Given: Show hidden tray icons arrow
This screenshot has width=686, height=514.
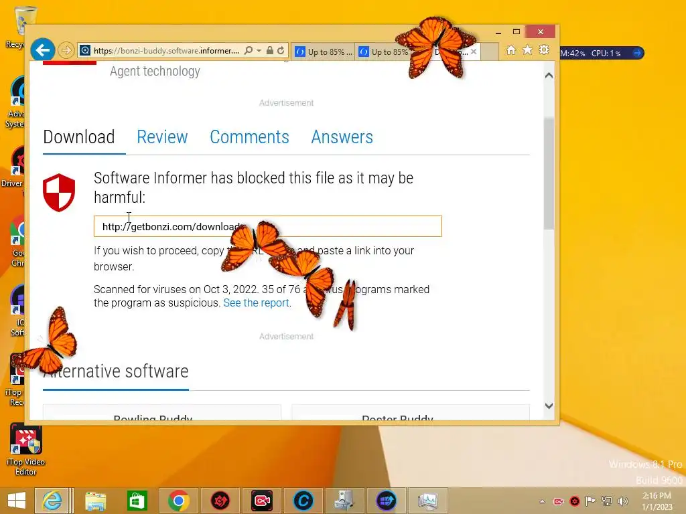Looking at the screenshot, I should point(543,501).
